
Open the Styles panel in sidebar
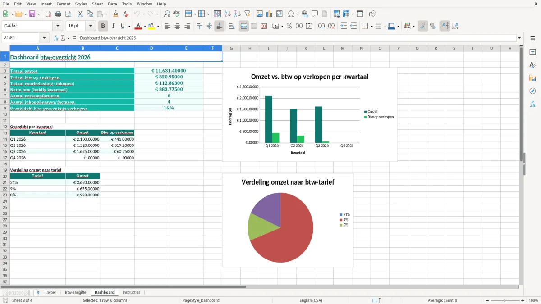pos(532,65)
